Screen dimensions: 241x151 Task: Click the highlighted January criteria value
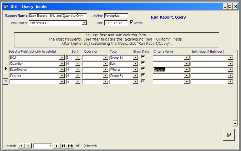tap(159, 70)
